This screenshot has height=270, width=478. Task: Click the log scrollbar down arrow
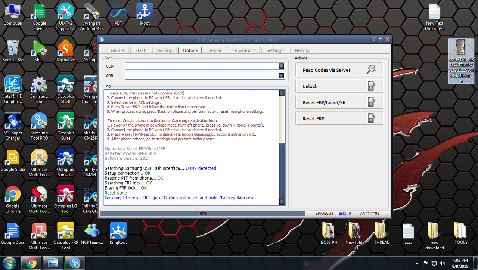click(x=282, y=202)
